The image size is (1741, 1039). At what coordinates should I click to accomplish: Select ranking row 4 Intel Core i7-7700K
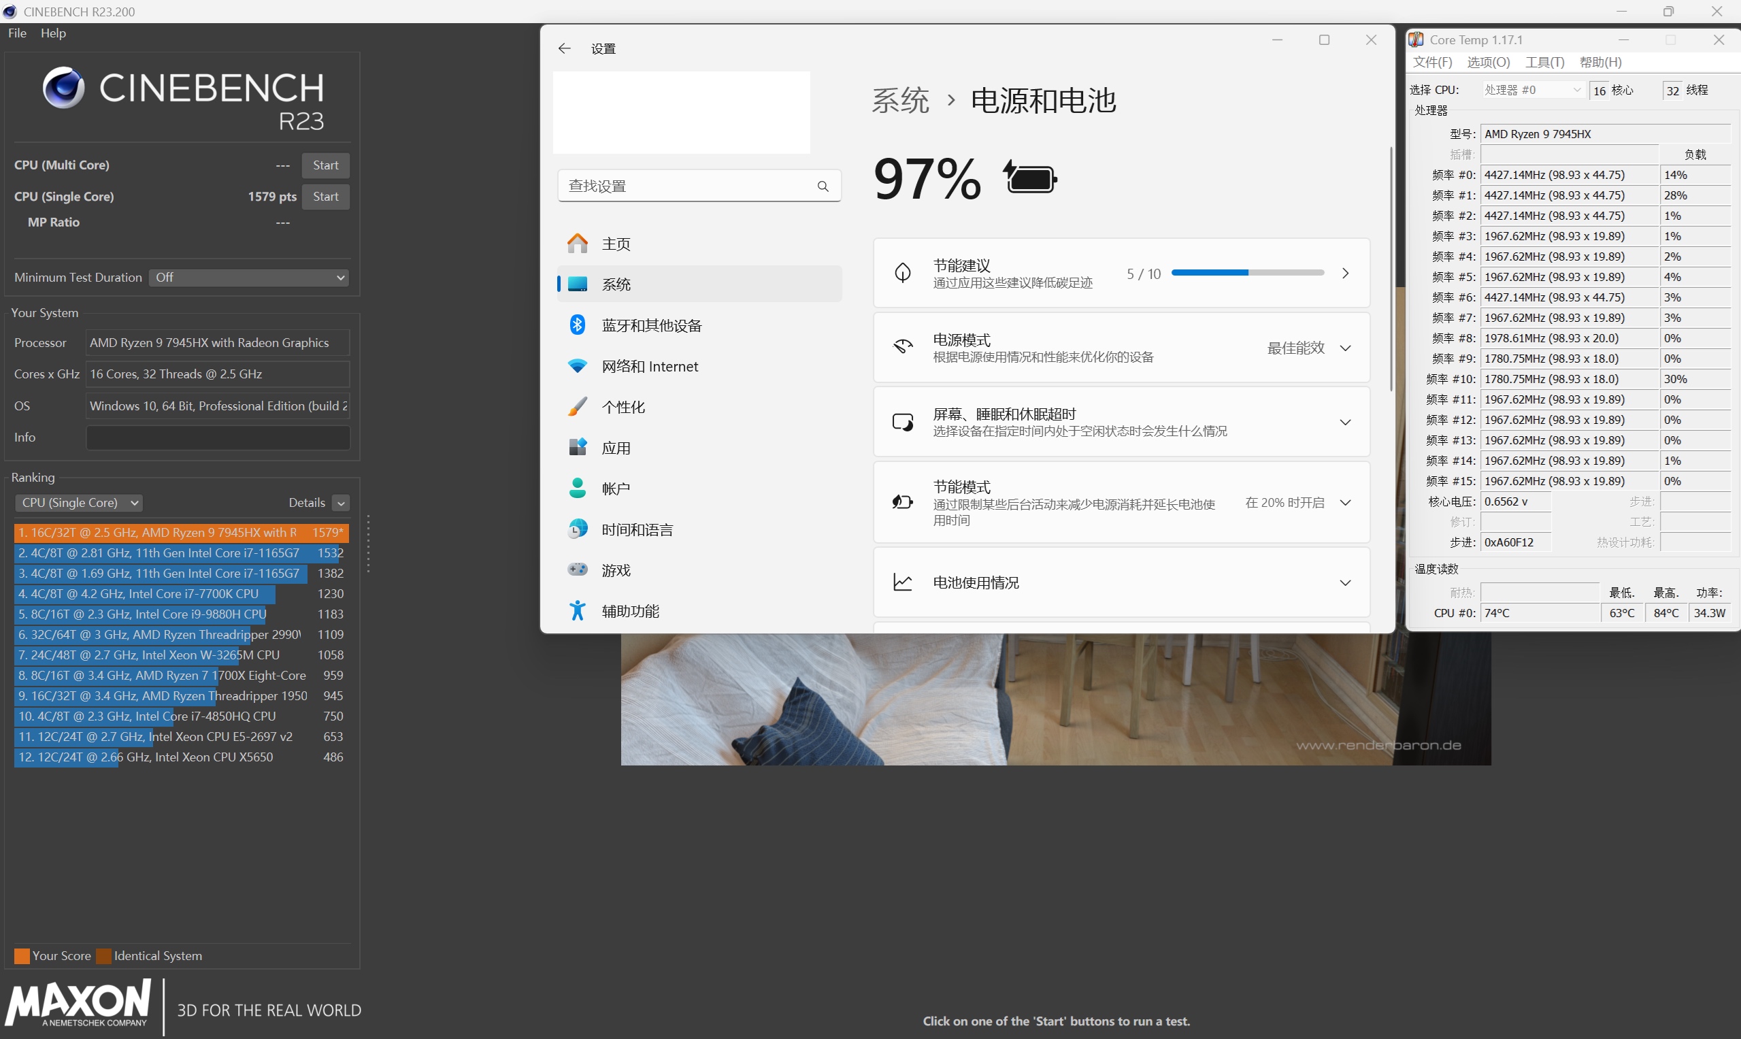pyautogui.click(x=181, y=594)
